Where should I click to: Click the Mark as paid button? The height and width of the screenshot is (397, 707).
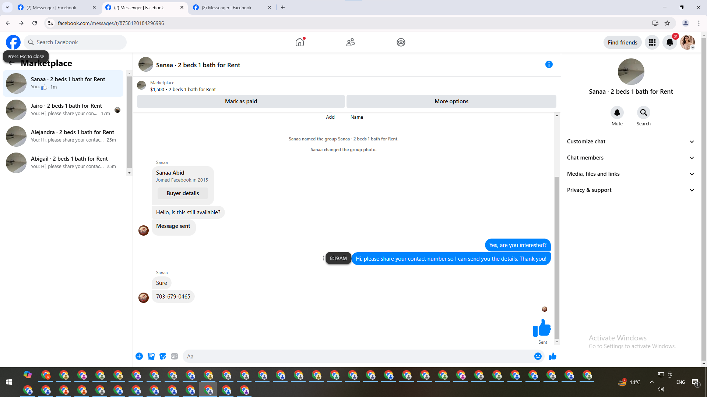point(241,101)
